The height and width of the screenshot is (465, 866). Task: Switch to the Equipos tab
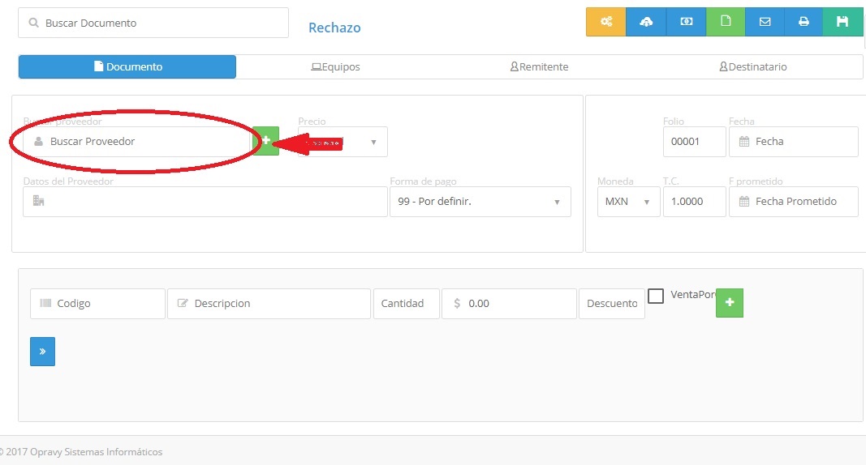coord(335,67)
